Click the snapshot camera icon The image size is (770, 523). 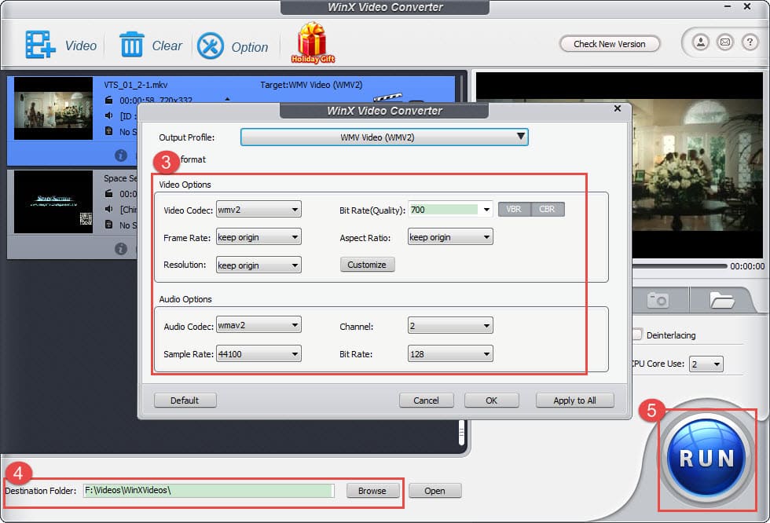pos(658,300)
